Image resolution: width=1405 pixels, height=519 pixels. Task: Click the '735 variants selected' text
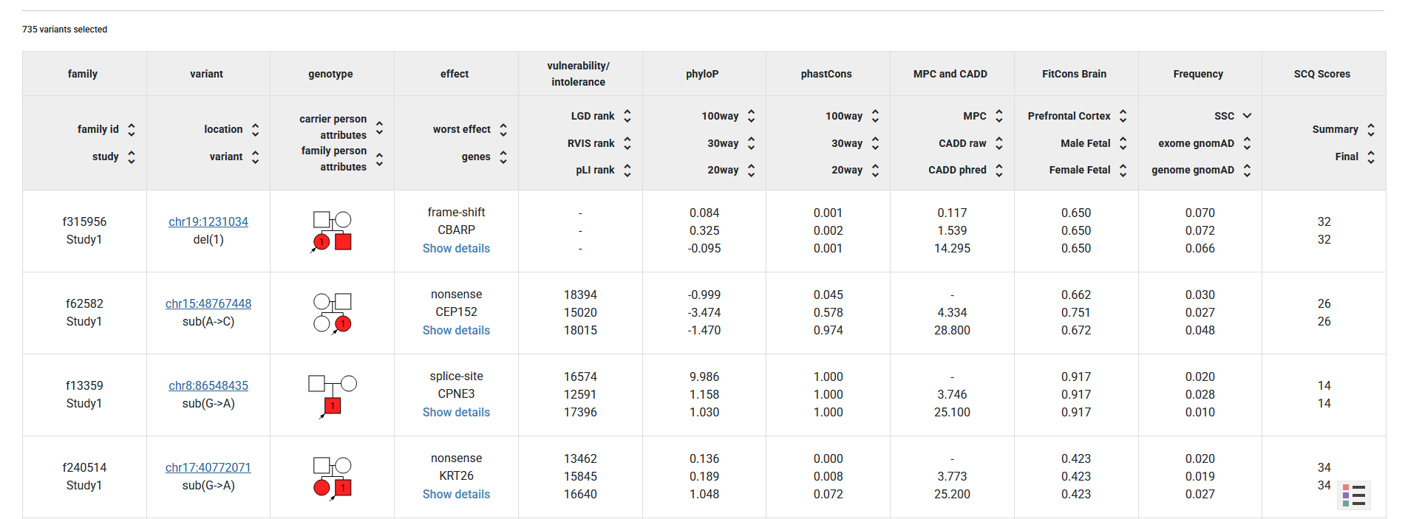click(64, 30)
